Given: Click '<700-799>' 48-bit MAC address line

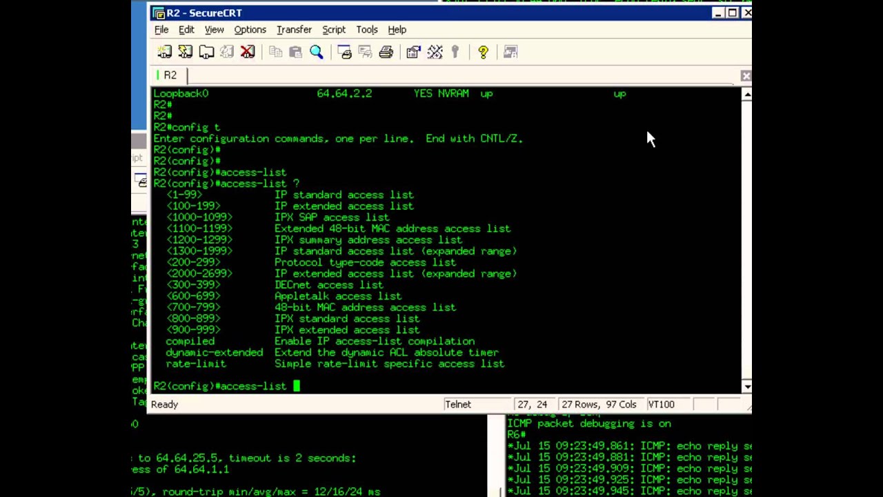Looking at the screenshot, I should pos(310,307).
